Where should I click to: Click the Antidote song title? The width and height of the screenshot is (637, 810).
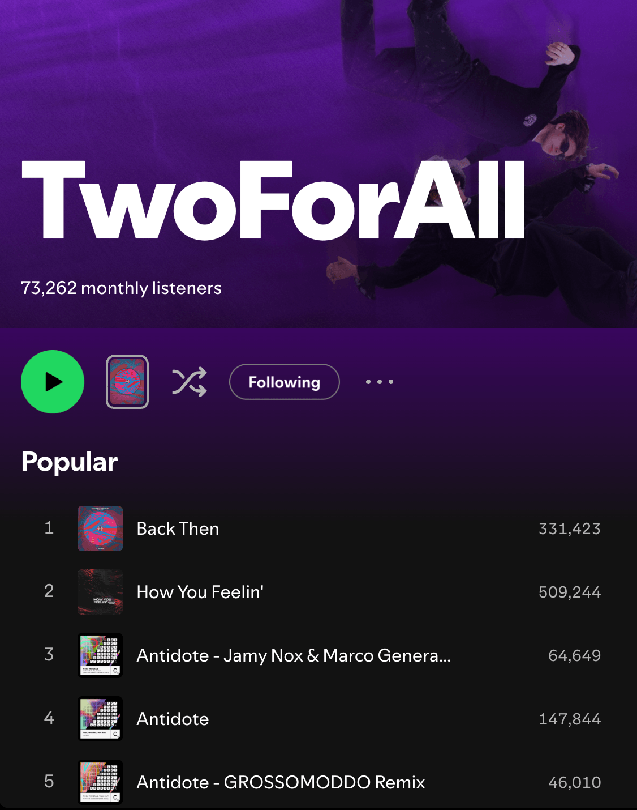173,719
